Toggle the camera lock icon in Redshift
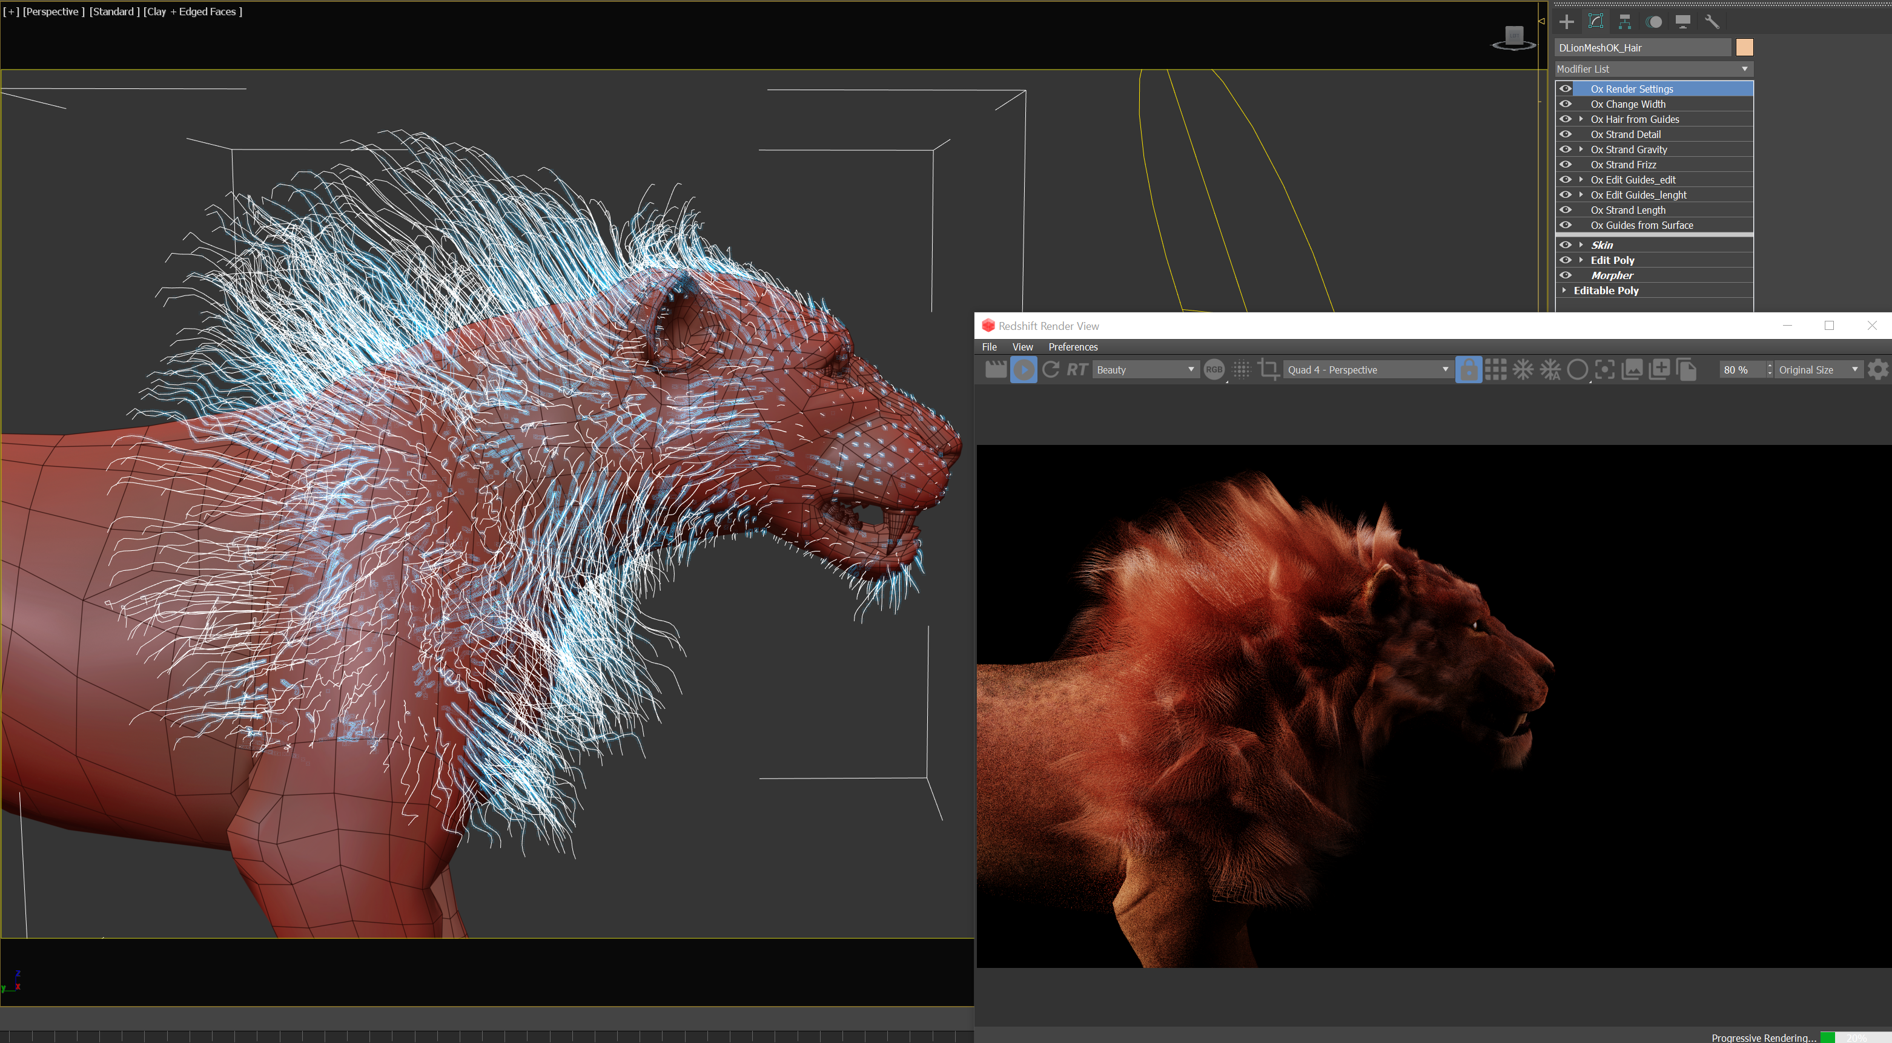The height and width of the screenshot is (1043, 1892). tap(1467, 369)
